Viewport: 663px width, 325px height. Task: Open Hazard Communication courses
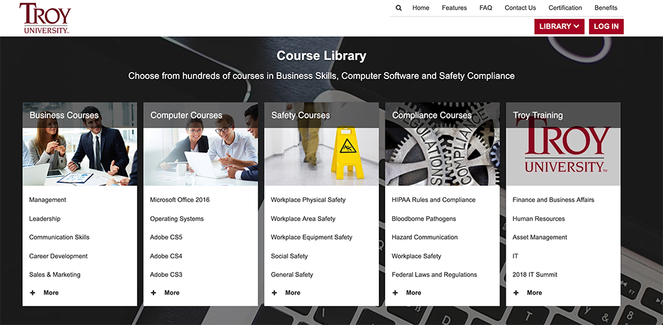425,237
